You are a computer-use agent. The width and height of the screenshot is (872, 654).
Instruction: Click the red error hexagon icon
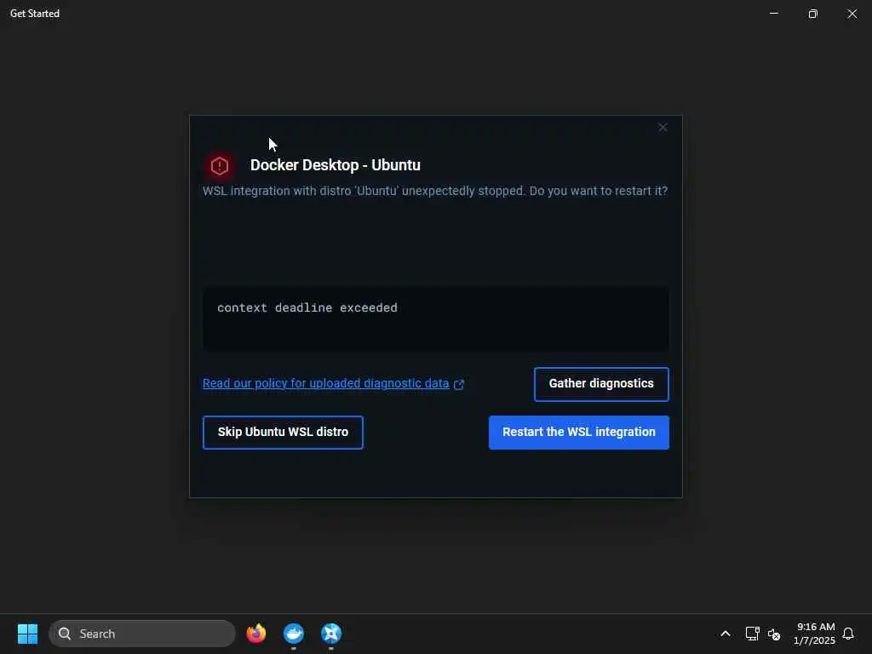pyautogui.click(x=220, y=166)
